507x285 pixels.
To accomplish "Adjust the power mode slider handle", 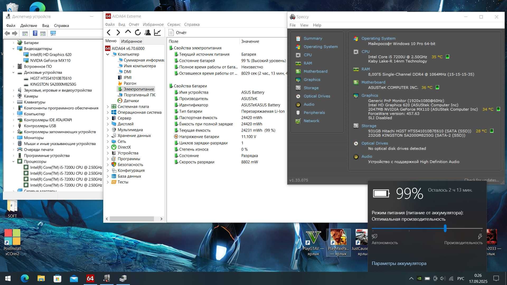I will [x=445, y=228].
